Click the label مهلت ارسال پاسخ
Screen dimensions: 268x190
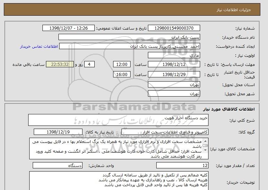[238, 64]
